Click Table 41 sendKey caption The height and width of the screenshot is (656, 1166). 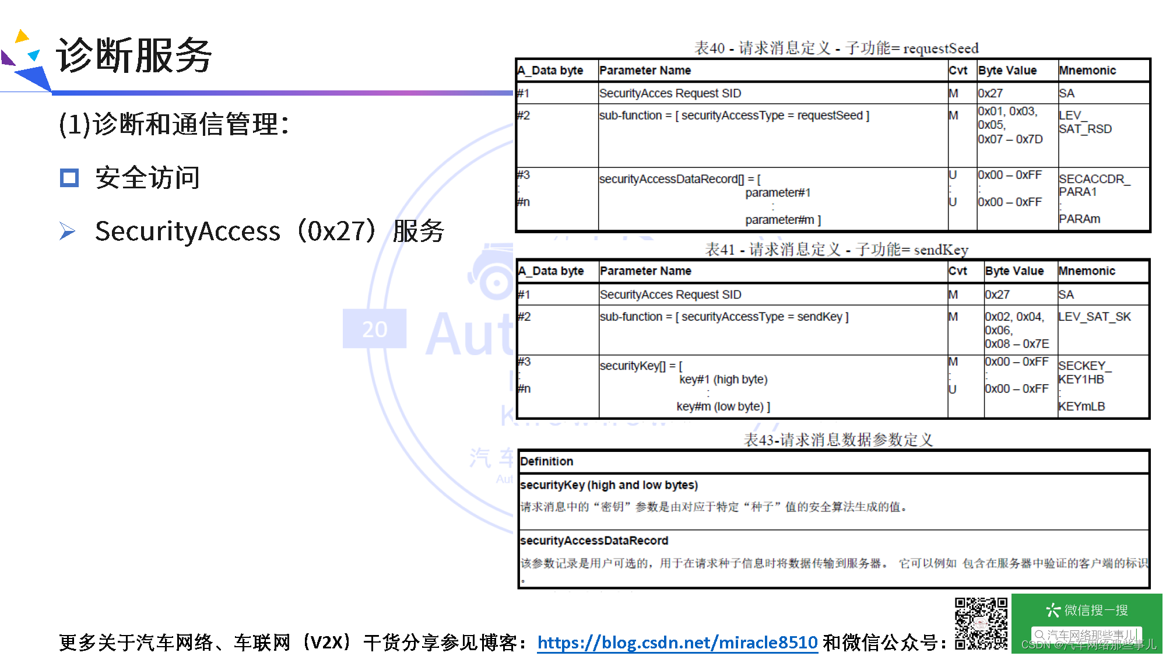[x=836, y=250]
